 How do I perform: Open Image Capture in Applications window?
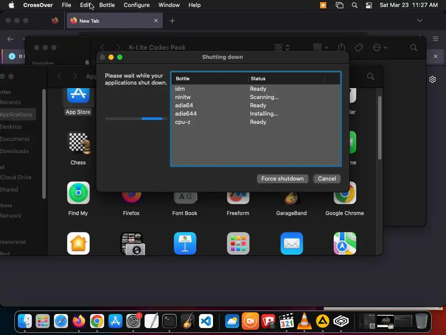click(x=132, y=244)
